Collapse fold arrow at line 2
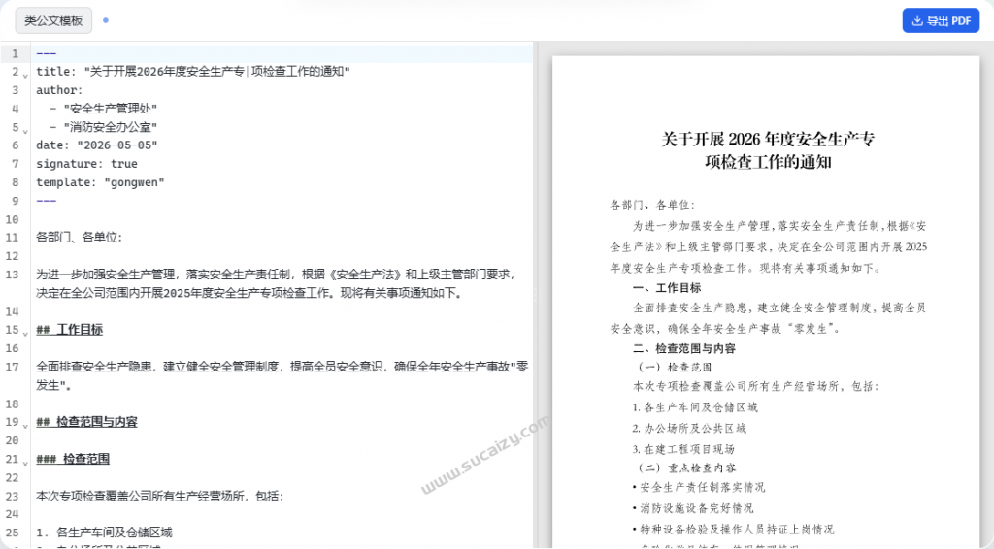The image size is (994, 549). (25, 76)
